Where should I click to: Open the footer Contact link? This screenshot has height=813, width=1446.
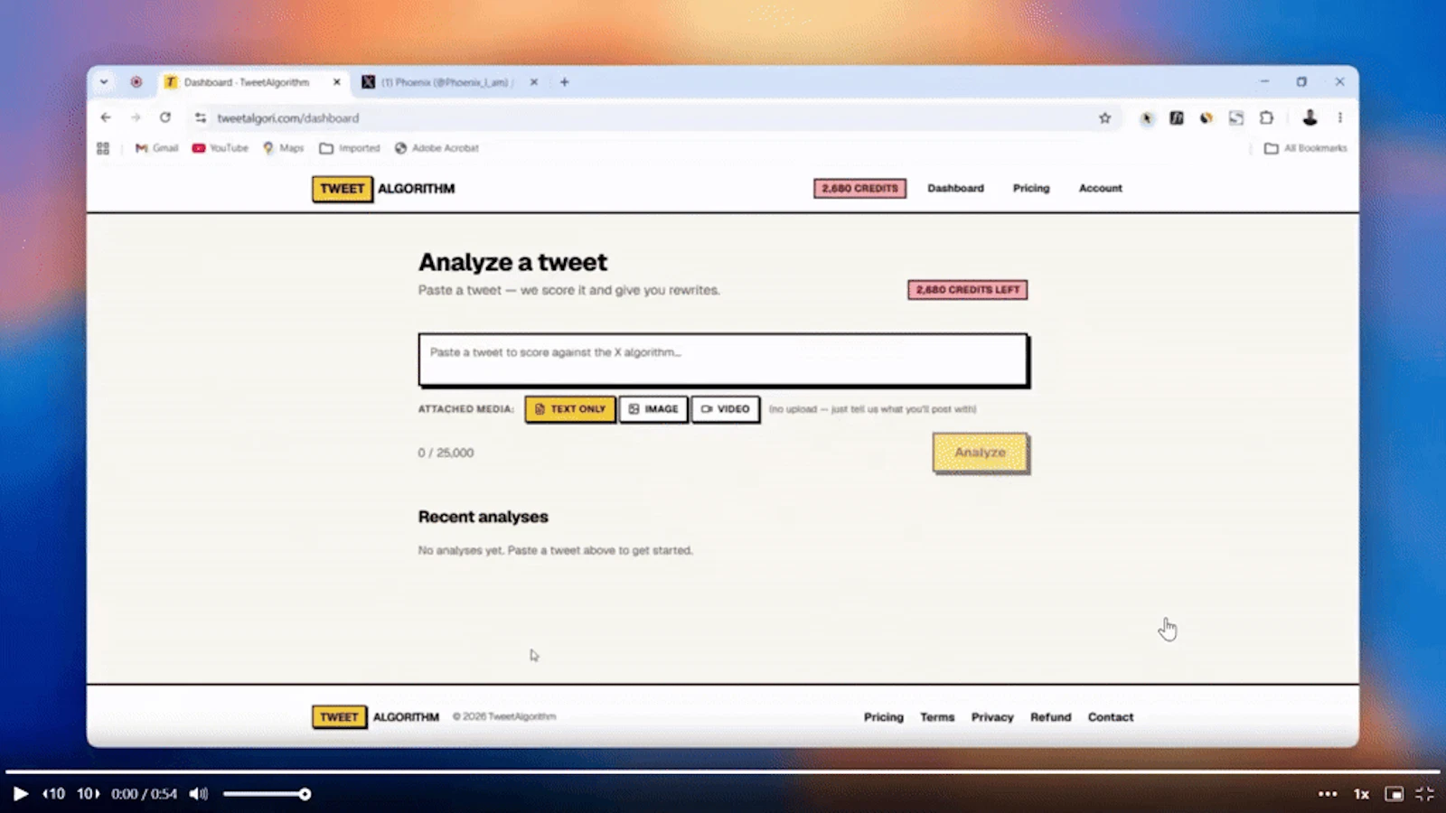coord(1111,717)
